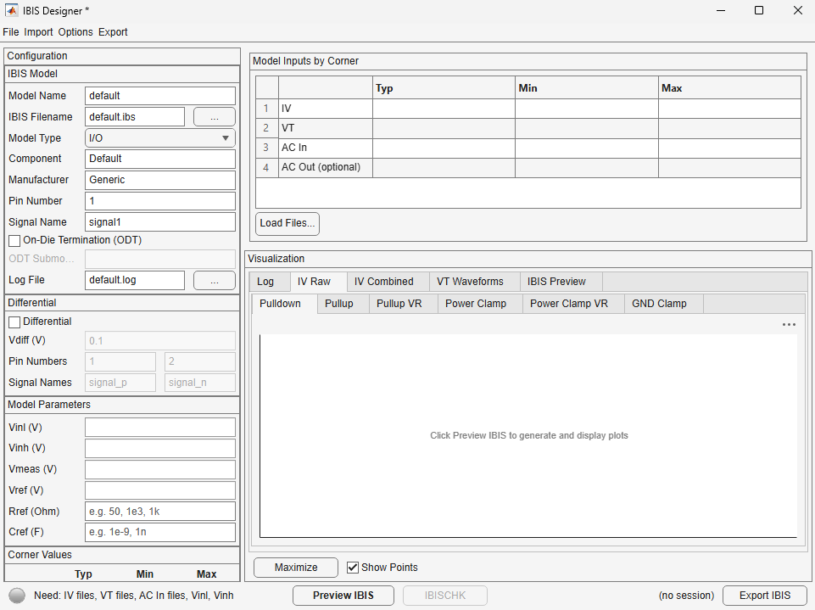Click the Typ column header in Model Inputs
Image resolution: width=815 pixels, height=610 pixels.
(x=444, y=88)
